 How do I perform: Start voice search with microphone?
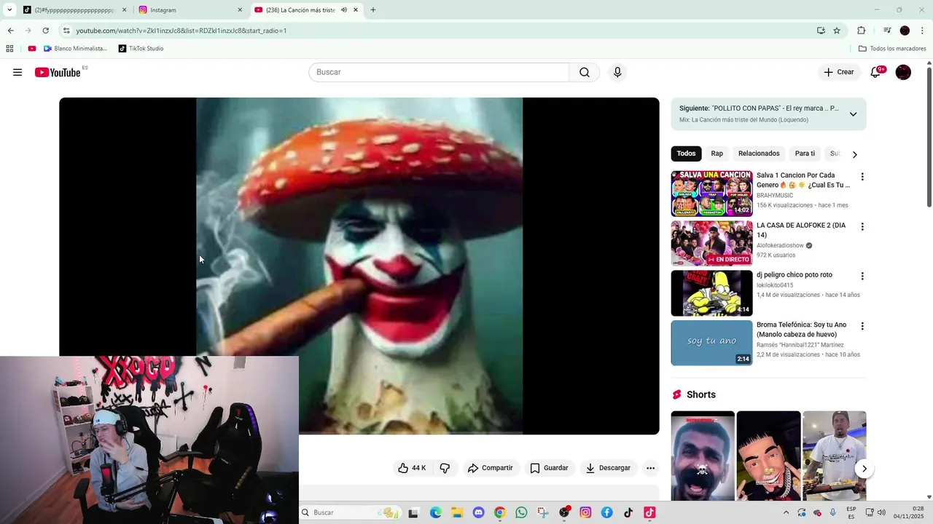(x=617, y=72)
